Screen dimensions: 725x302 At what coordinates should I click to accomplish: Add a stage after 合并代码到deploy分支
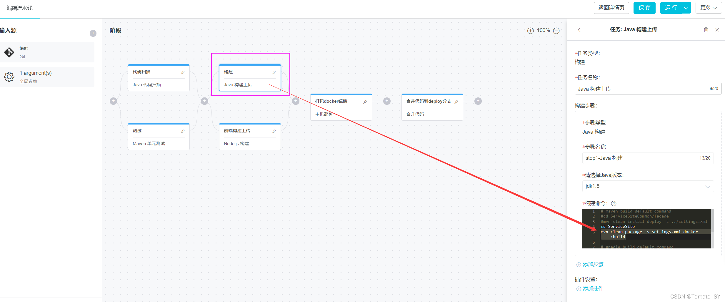pyautogui.click(x=478, y=101)
